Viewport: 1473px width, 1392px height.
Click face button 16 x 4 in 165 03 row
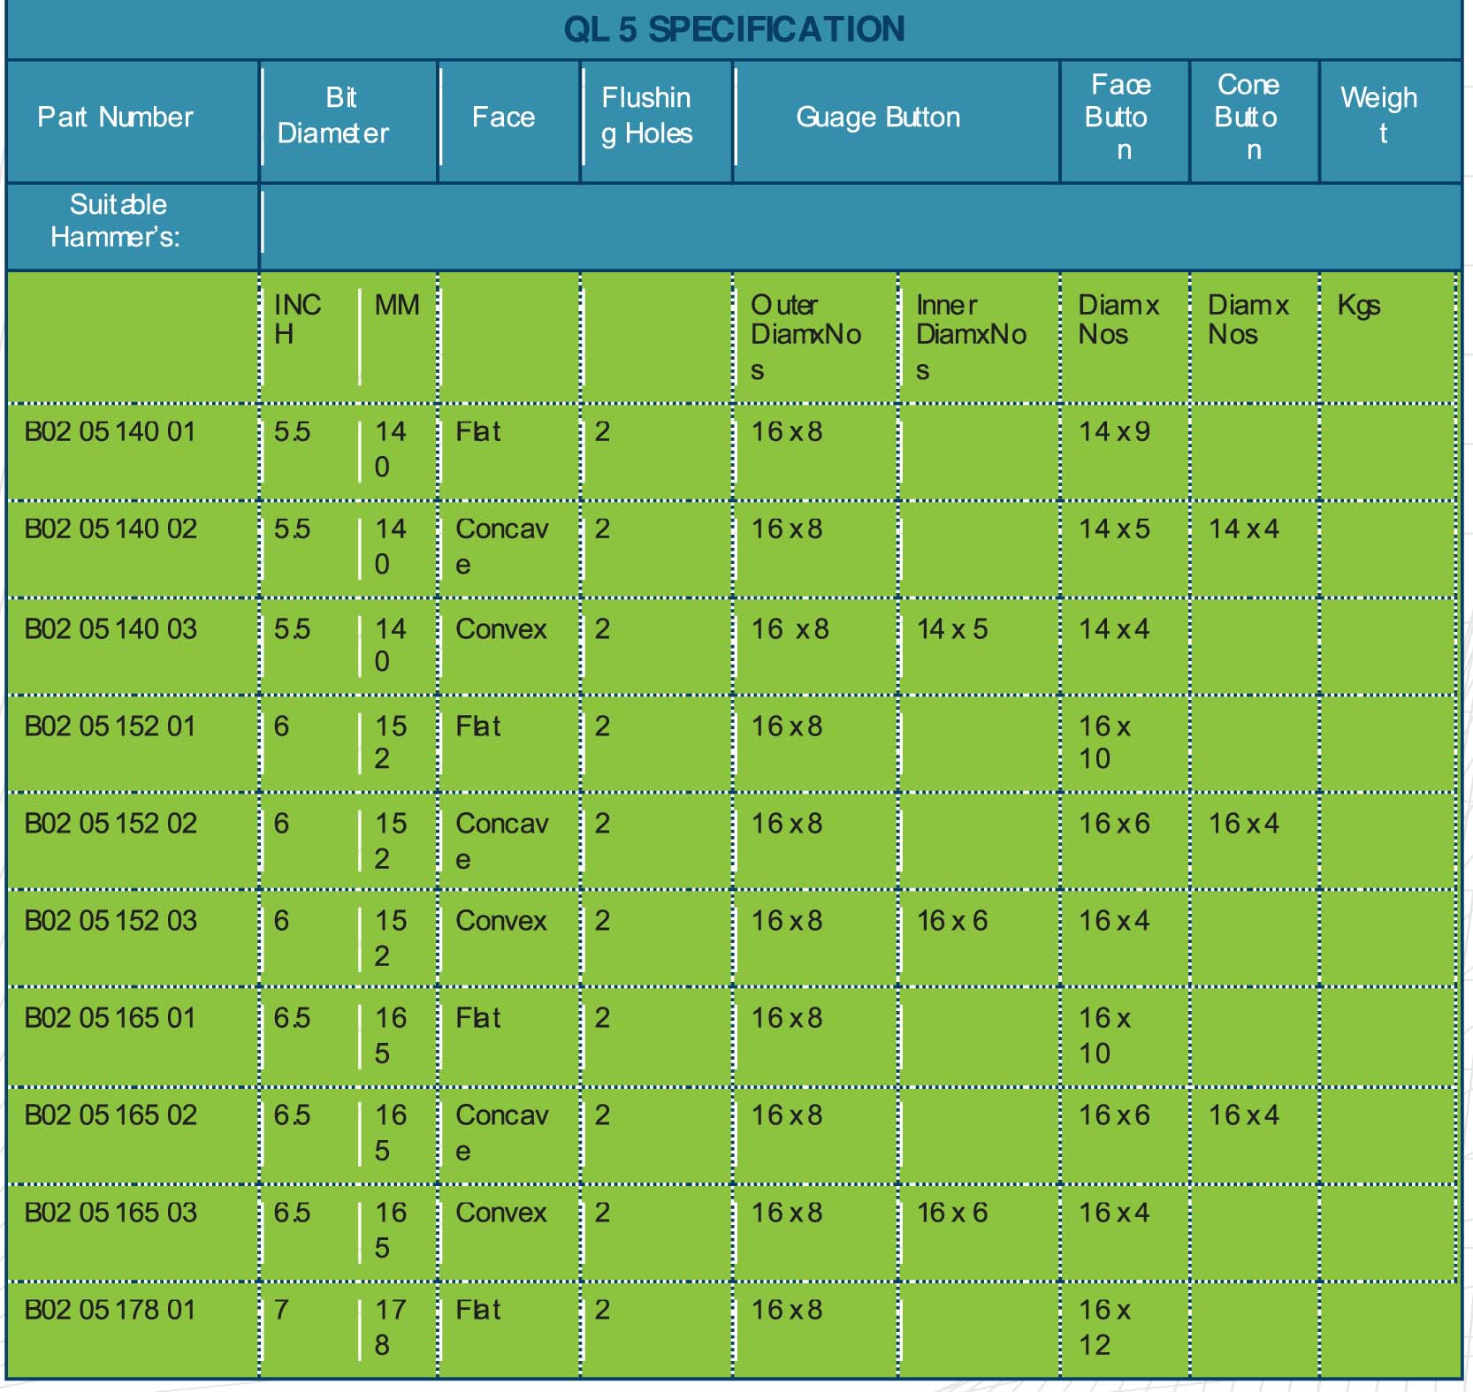point(1114,1212)
